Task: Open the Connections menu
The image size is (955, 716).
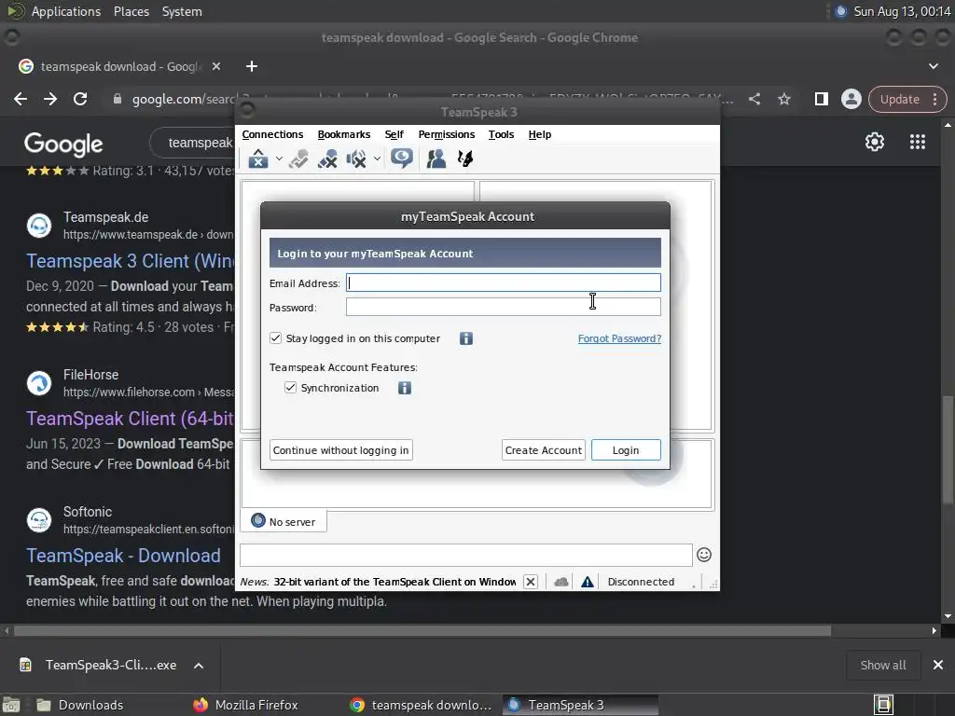Action: [x=272, y=134]
